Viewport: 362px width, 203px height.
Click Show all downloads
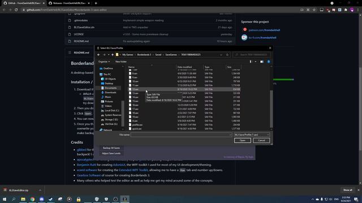[x=347, y=190]
